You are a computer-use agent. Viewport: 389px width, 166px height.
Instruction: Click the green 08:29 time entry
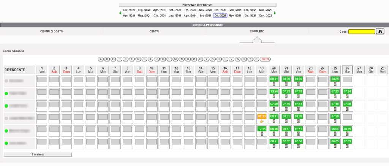(335, 79)
